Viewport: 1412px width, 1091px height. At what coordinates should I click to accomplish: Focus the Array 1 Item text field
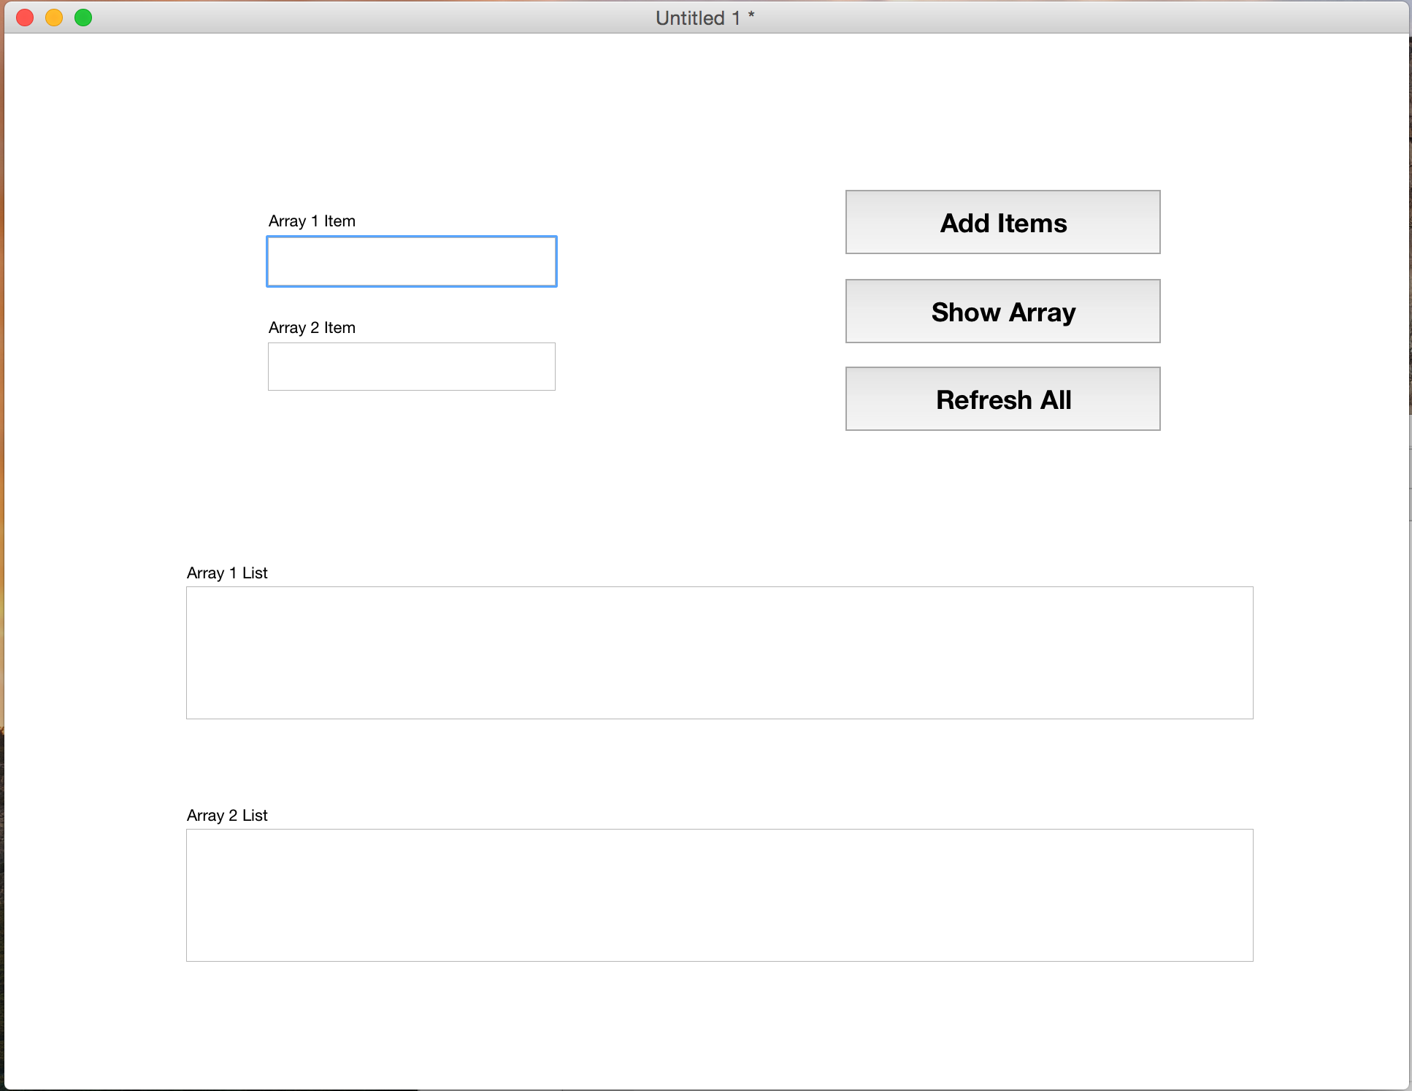[411, 261]
